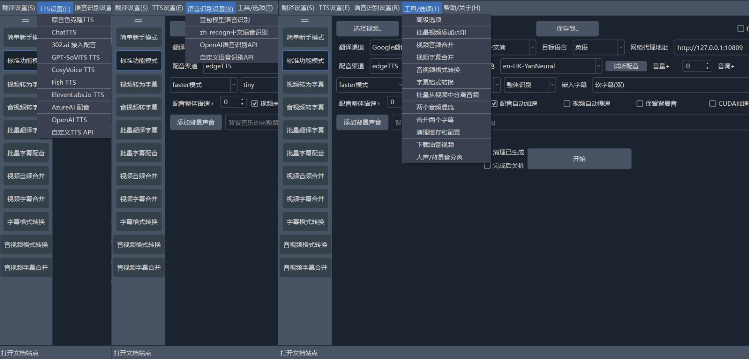The height and width of the screenshot is (359, 749).
Task: Toggle the 保留背景音 checkbox
Action: 640,104
